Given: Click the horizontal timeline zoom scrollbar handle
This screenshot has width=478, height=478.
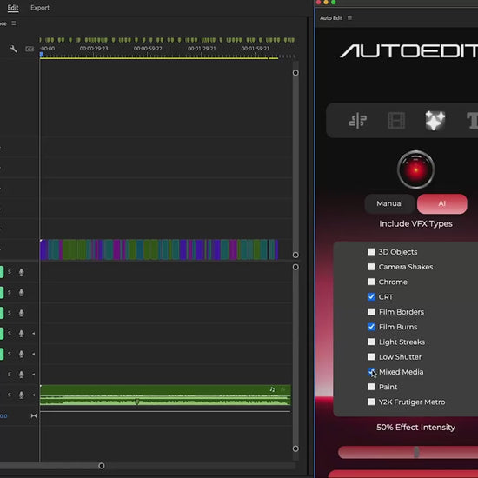Looking at the screenshot, I should tap(102, 466).
